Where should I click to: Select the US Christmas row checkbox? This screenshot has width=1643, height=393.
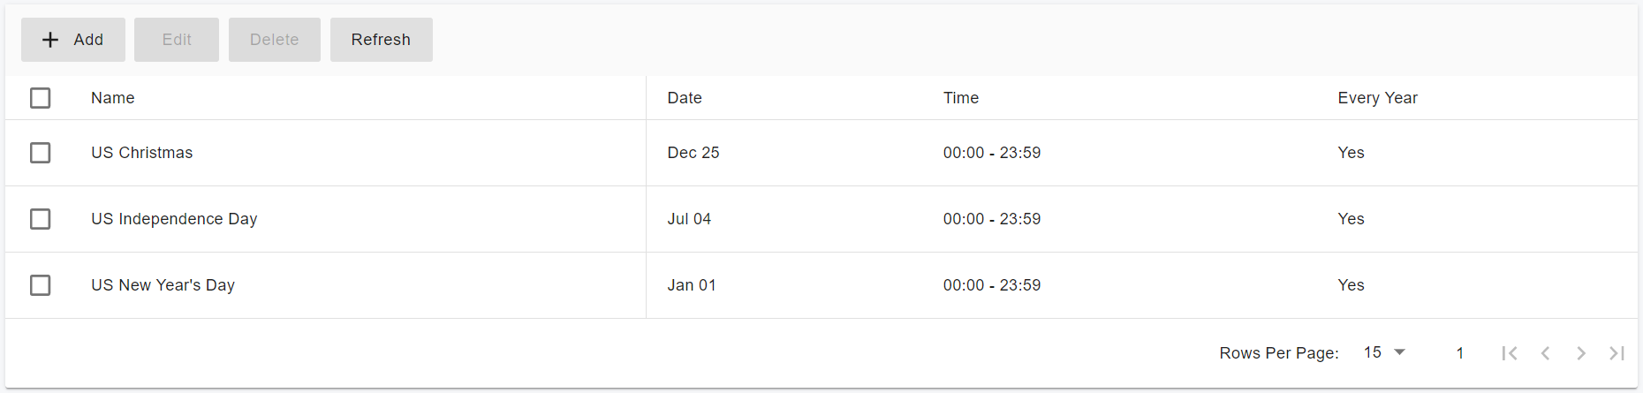point(41,153)
